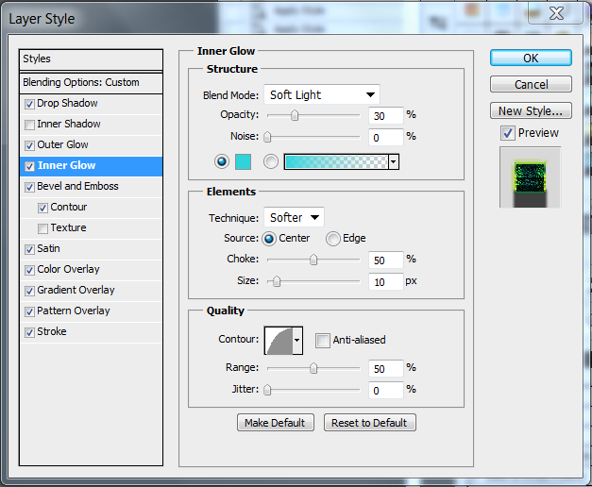Open the gradient picker dropdown arrow

(394, 162)
